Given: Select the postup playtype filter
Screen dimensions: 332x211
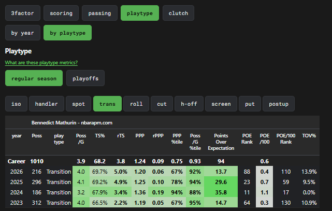Looking at the screenshot, I should [279, 104].
